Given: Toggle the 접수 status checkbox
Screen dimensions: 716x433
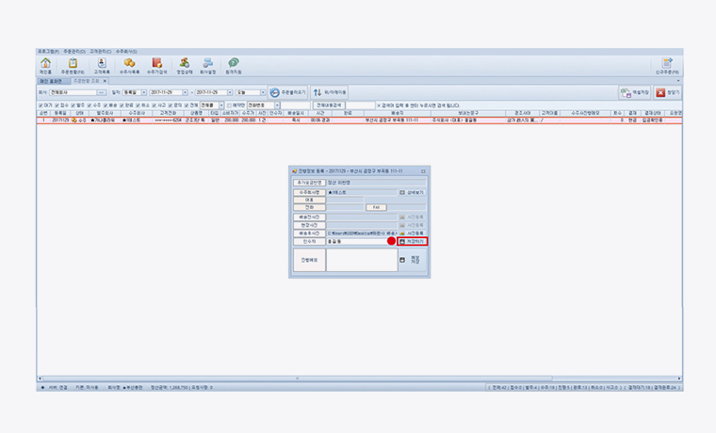Looking at the screenshot, I should coord(57,104).
